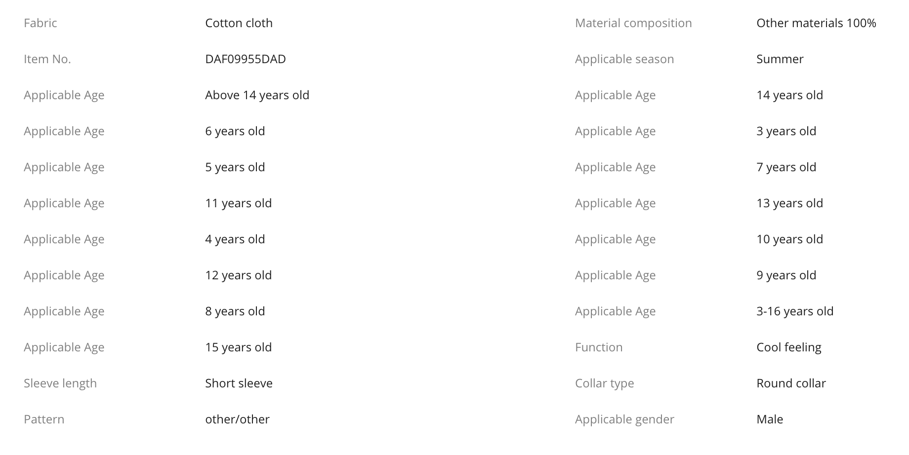Viewport: 909px width, 455px height.
Task: Click the 'Summer' season value
Action: 780,59
